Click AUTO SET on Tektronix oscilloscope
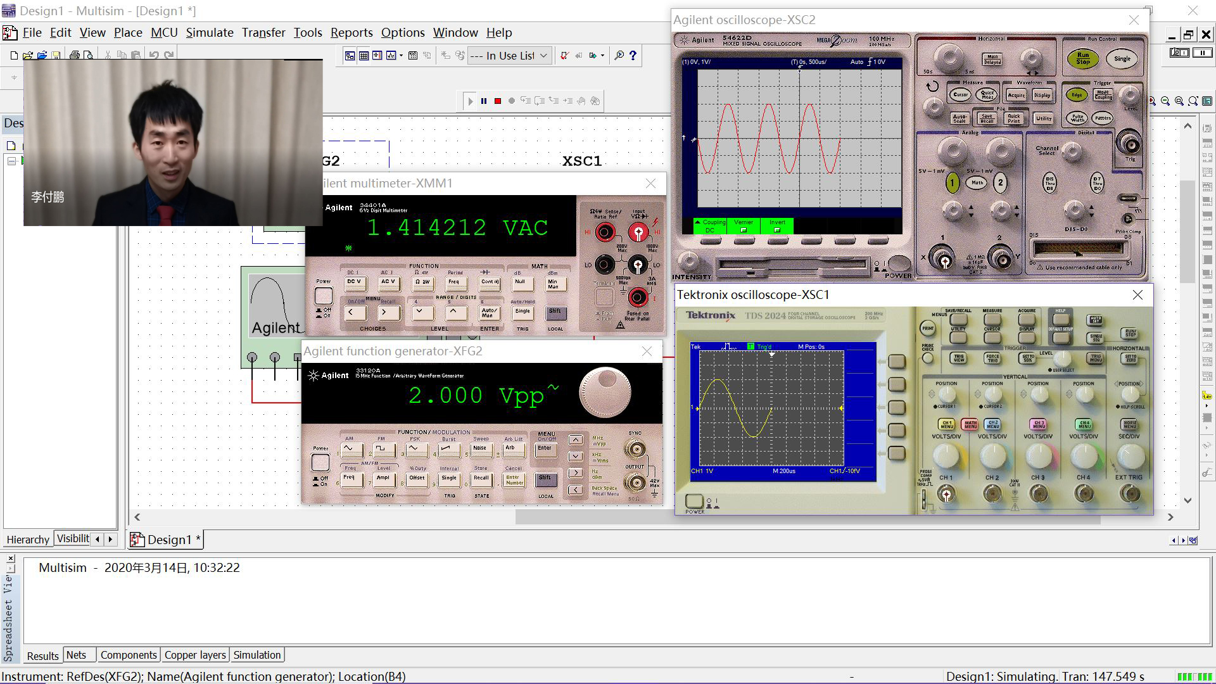Image resolution: width=1216 pixels, height=684 pixels. tap(1095, 320)
